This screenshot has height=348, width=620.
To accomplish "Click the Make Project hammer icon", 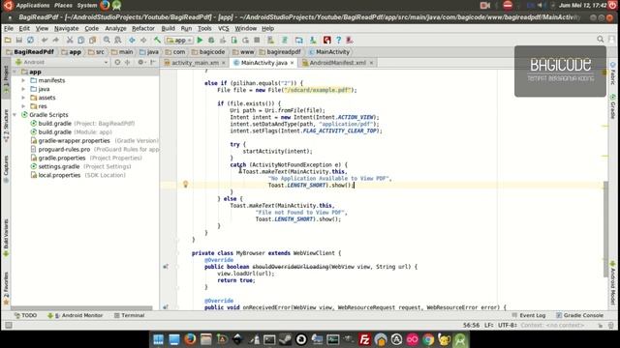I will [157, 40].
